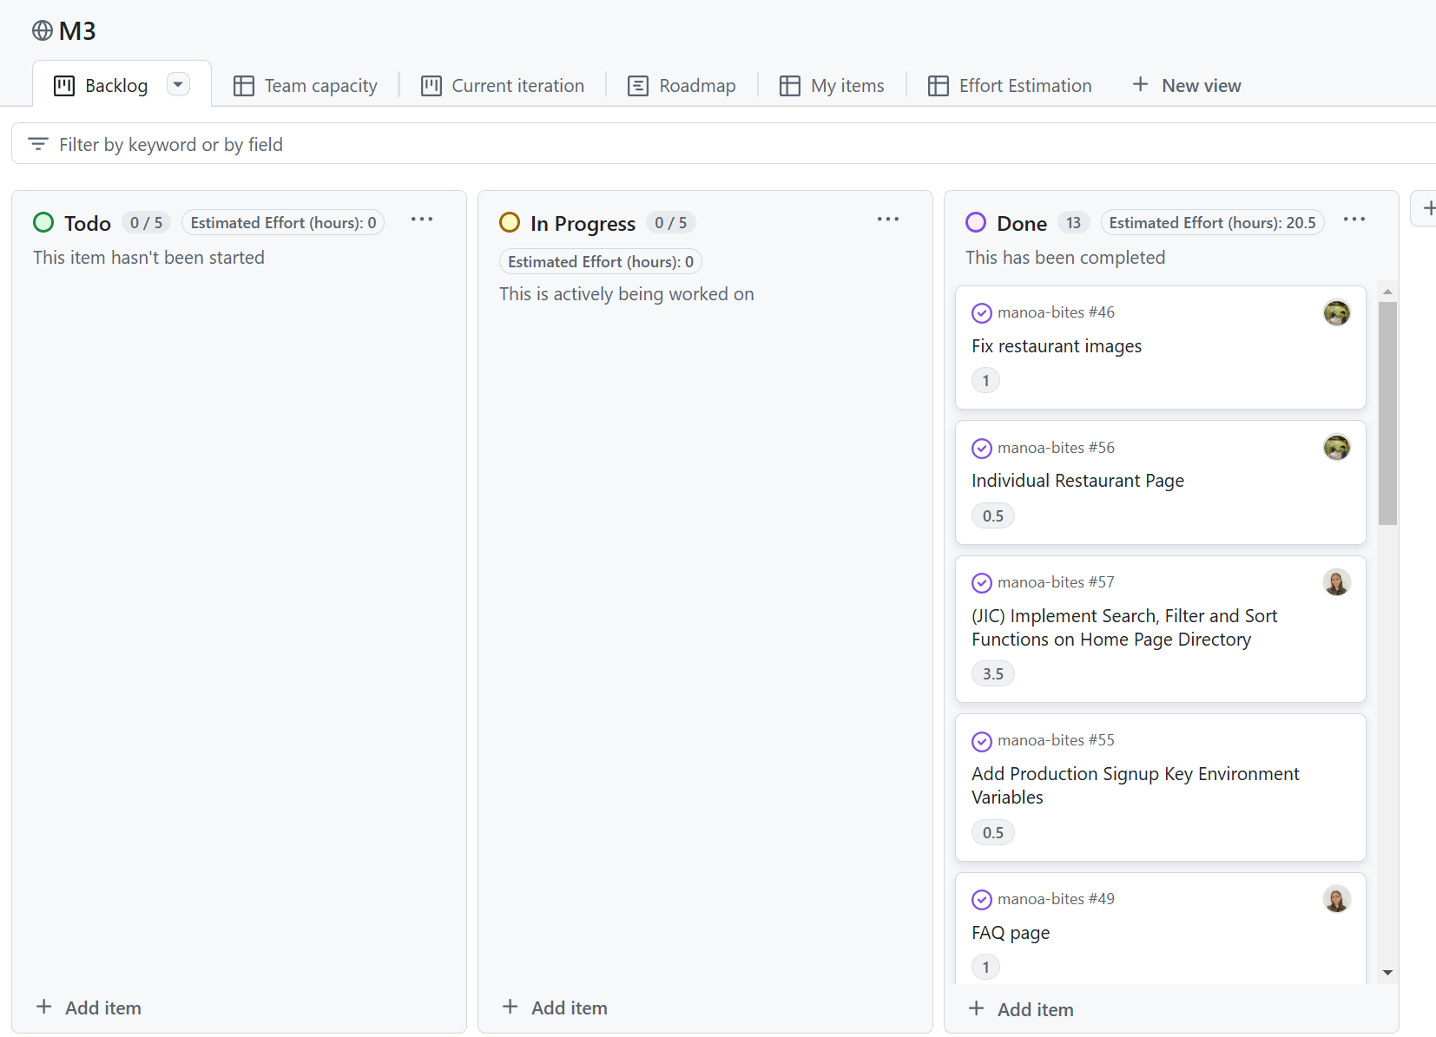Click effort label 1 on Fix restaurant images
The width and height of the screenshot is (1436, 1037).
point(985,380)
